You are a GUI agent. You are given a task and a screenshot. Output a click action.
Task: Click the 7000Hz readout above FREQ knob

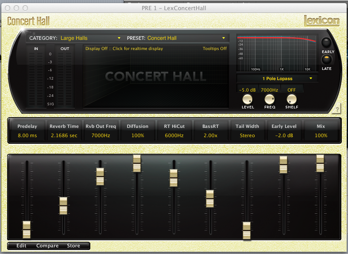point(270,90)
